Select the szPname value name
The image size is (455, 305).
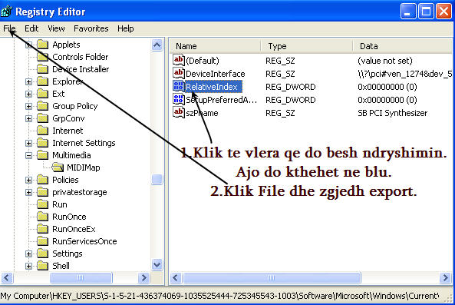(202, 113)
